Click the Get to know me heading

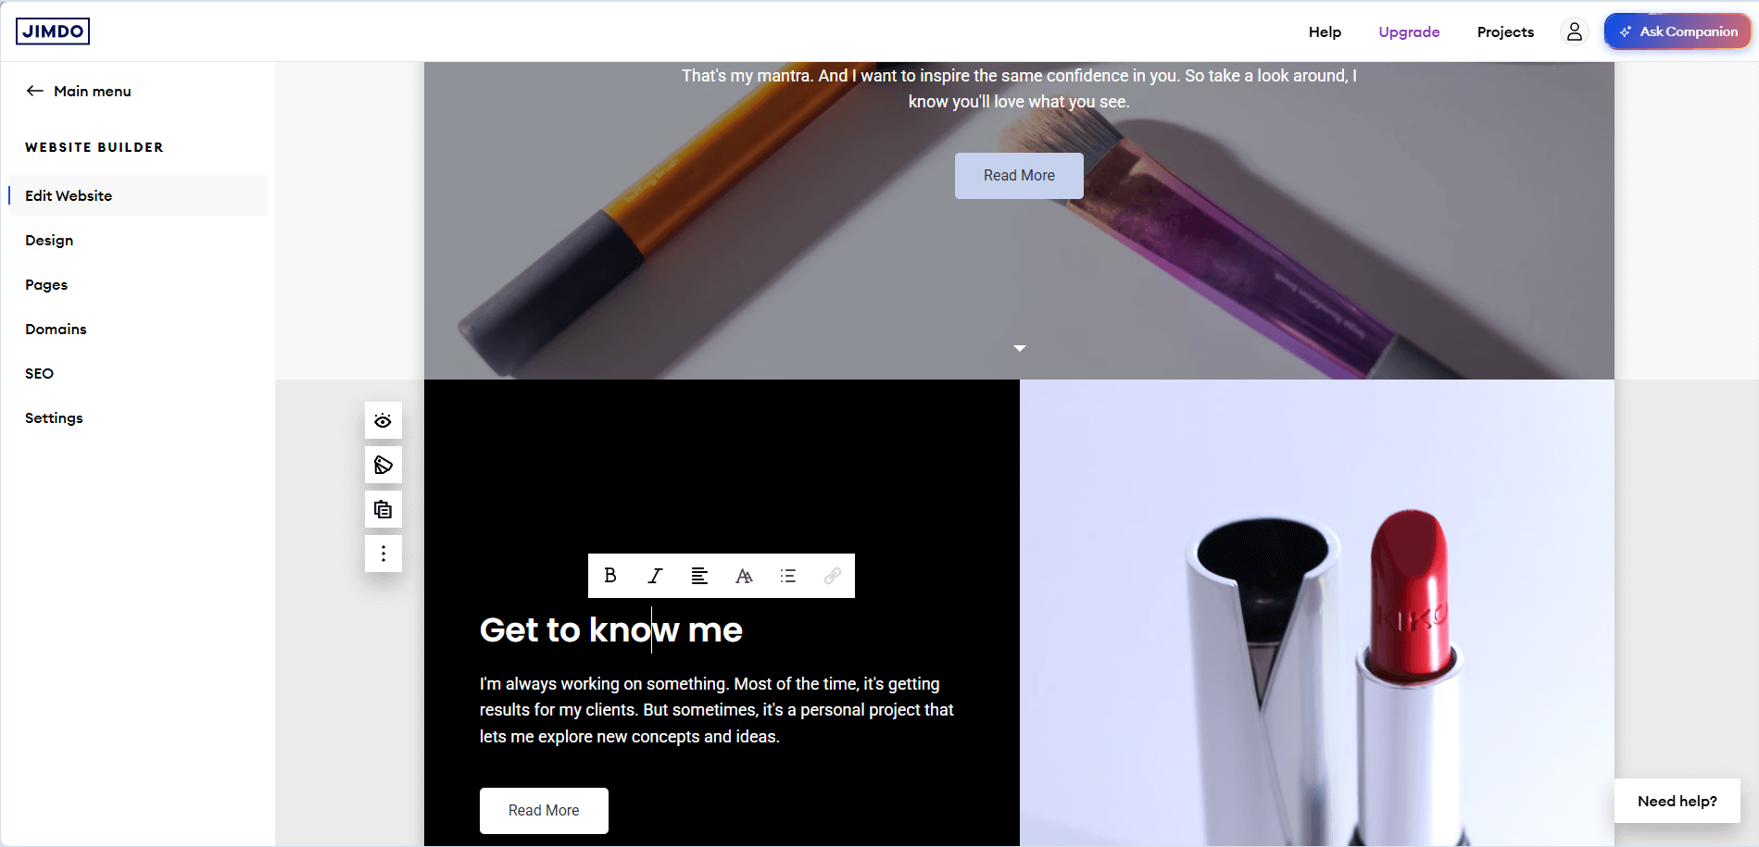click(611, 629)
